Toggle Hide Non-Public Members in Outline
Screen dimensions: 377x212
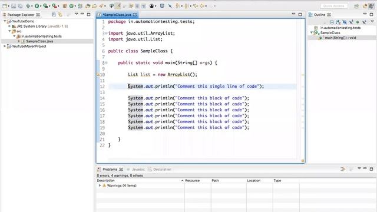point(358,22)
